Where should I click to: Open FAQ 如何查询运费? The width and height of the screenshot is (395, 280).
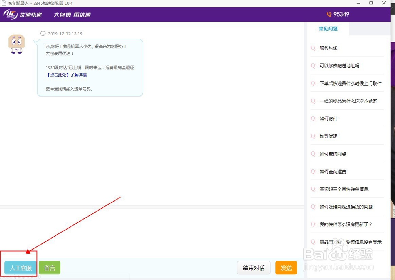click(333, 171)
